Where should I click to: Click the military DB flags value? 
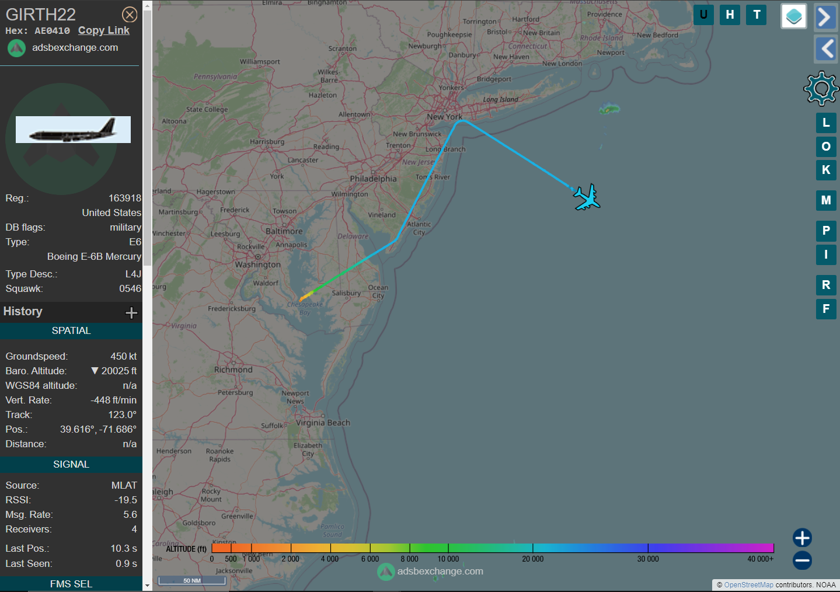126,227
